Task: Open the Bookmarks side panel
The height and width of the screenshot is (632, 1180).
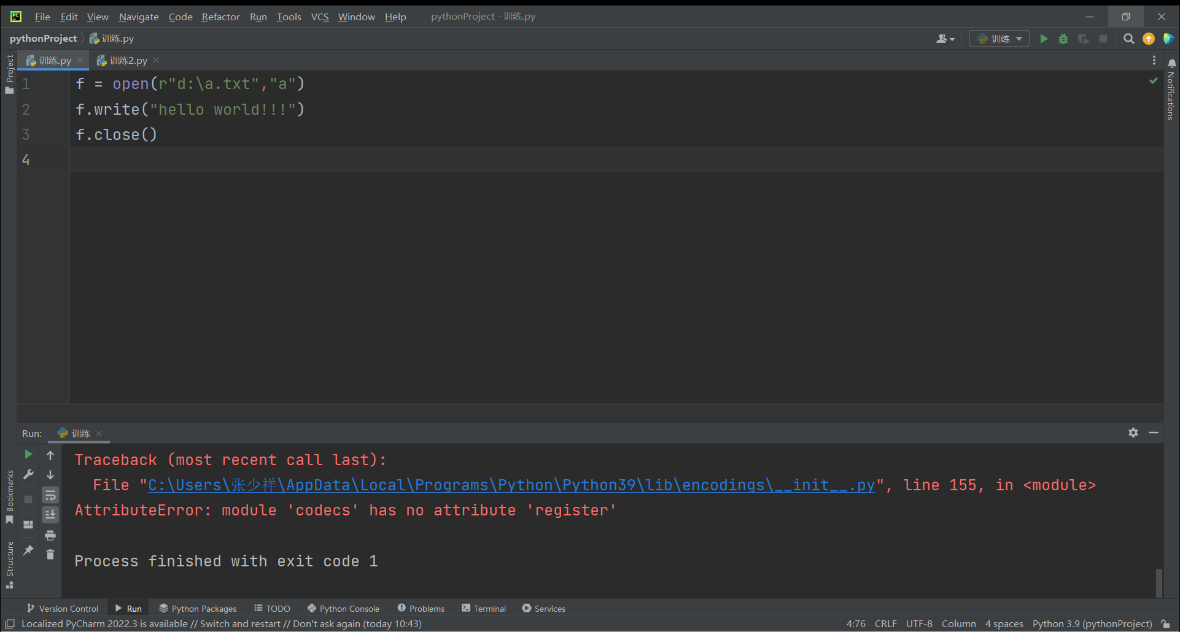Action: tap(9, 497)
